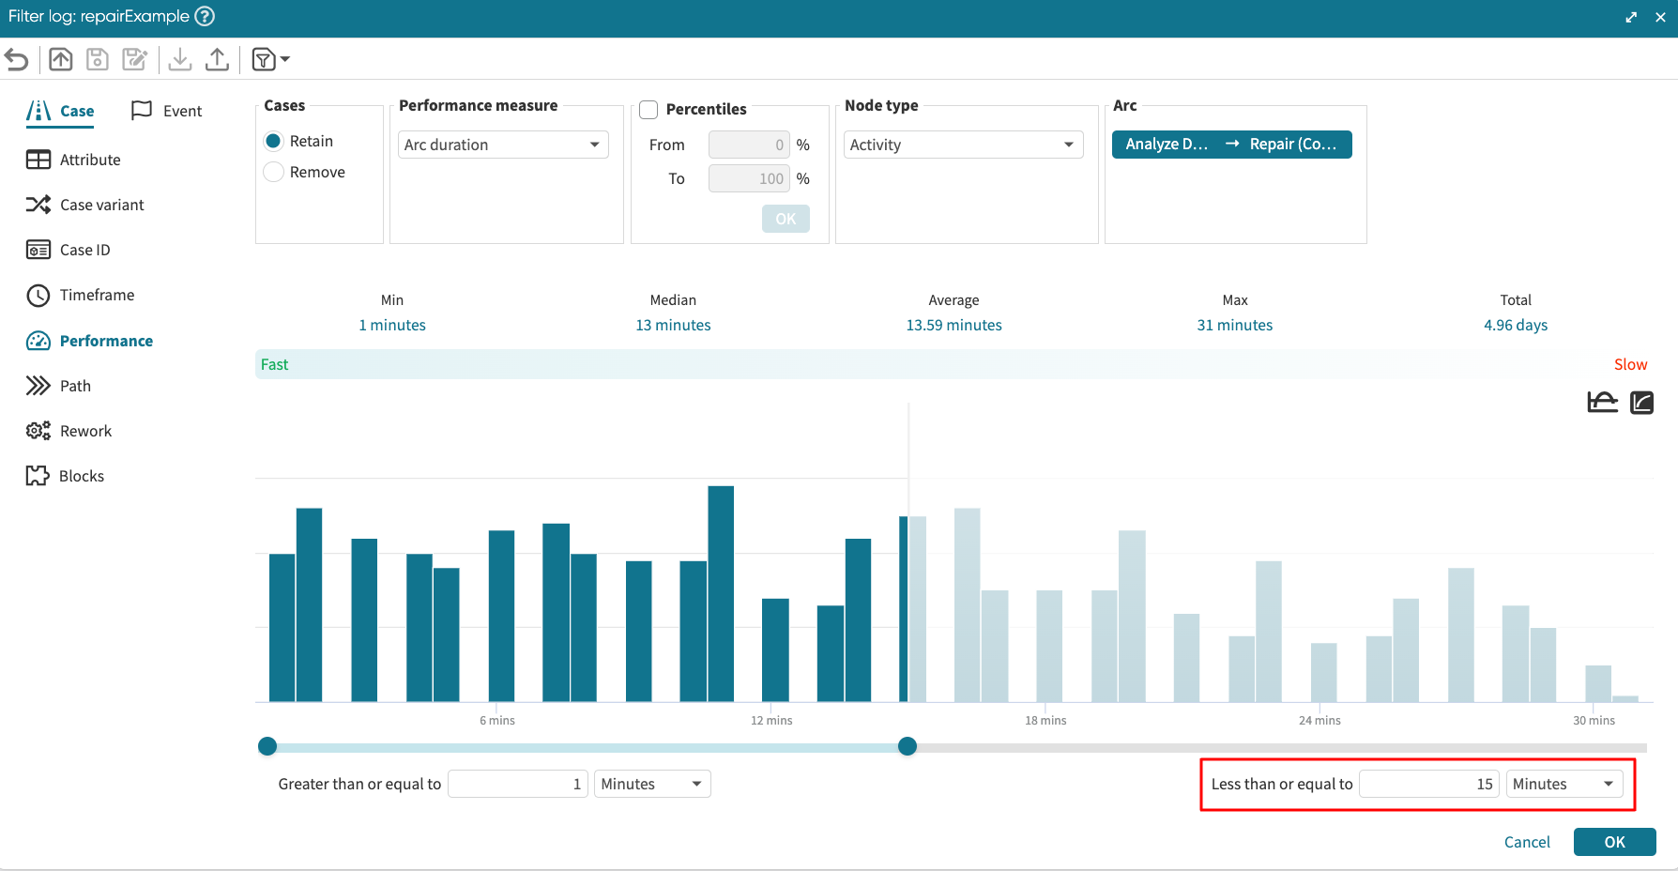Image resolution: width=1678 pixels, height=871 pixels.
Task: Select the Remove radio button
Action: [274, 172]
